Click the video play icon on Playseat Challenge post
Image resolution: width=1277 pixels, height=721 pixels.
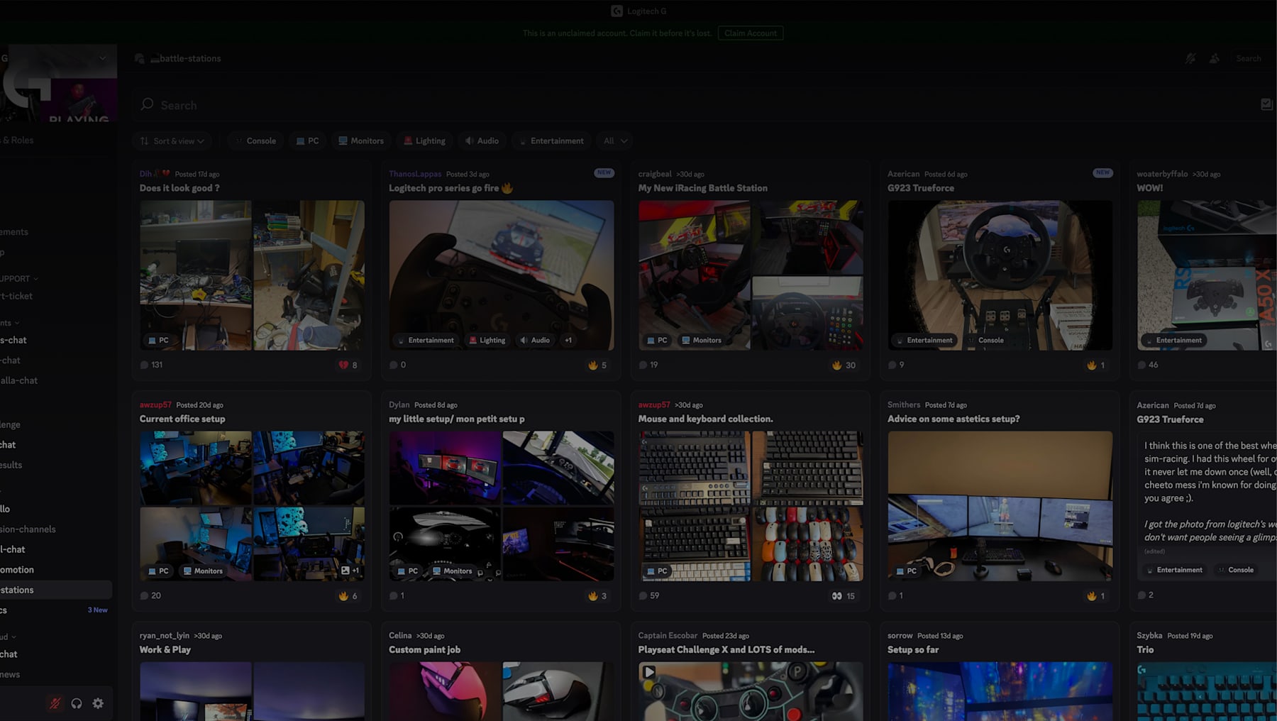[x=649, y=671]
